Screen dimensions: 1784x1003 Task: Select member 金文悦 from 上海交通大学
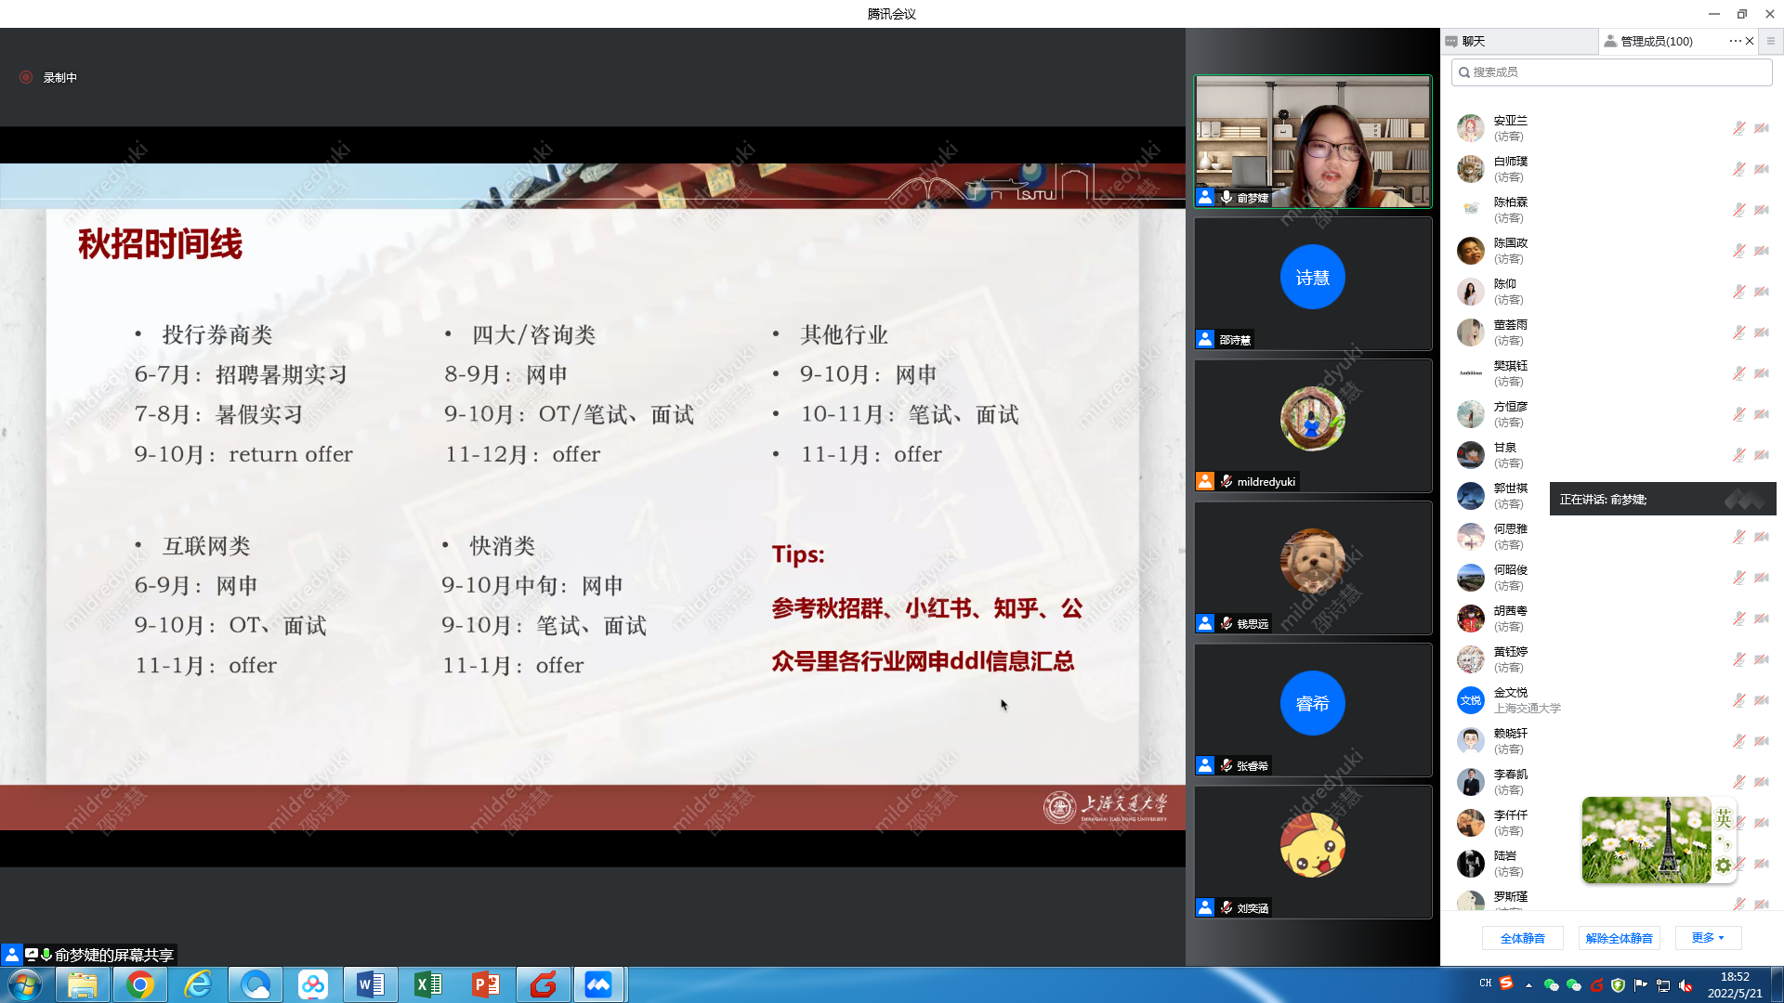click(x=1612, y=700)
